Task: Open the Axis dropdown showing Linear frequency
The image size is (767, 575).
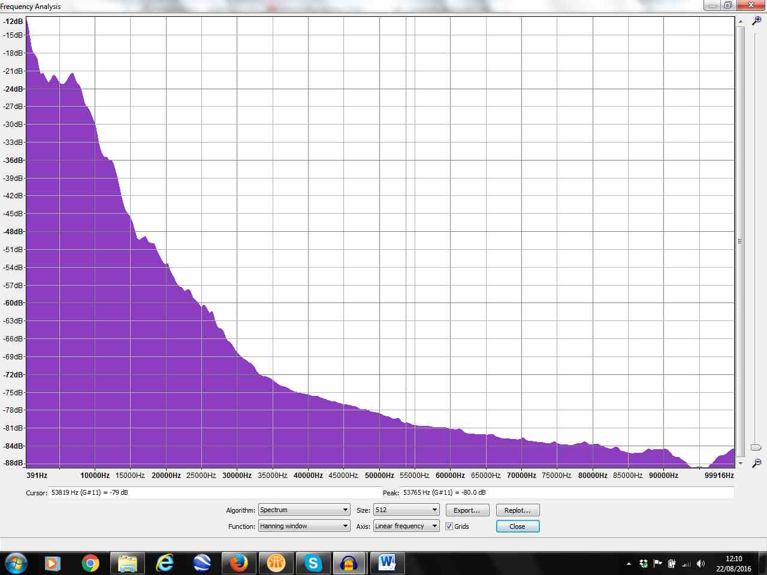Action: point(406,526)
